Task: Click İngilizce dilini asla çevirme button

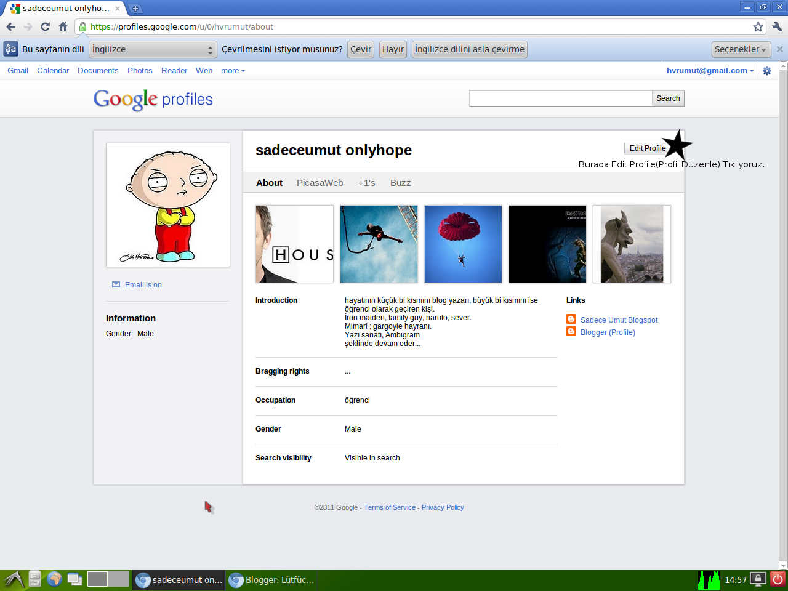Action: [x=470, y=49]
